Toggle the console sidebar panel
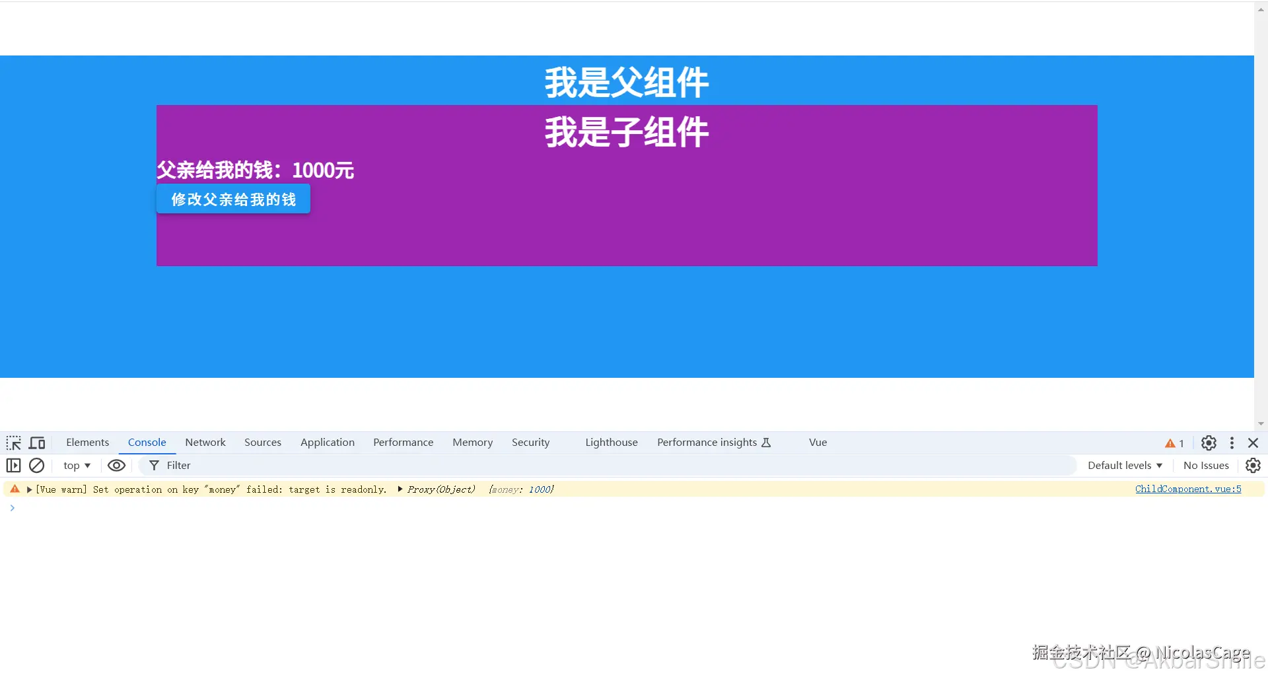This screenshot has height=681, width=1268. pyautogui.click(x=13, y=466)
